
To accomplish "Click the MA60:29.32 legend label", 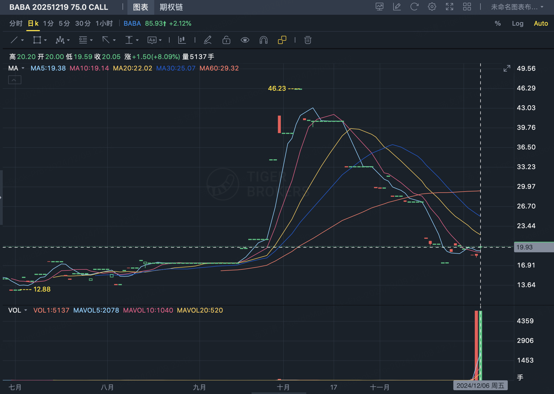I will 219,68.
